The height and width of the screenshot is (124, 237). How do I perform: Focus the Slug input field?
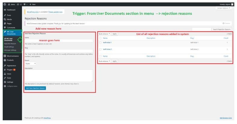(x=59, y=51)
